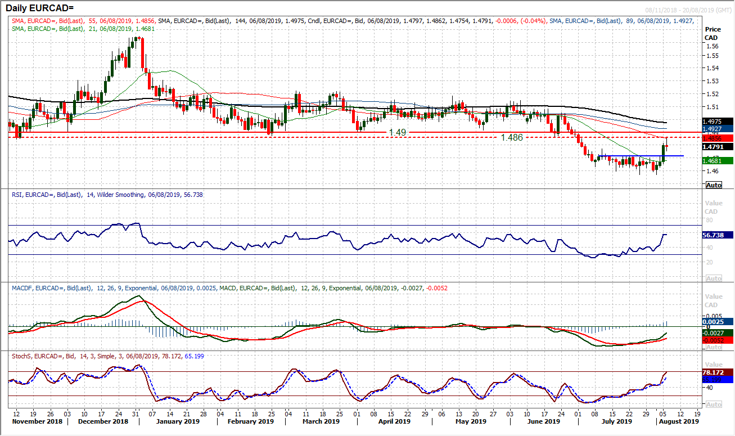The height and width of the screenshot is (436, 735).
Task: Click the -0.0027 MACD line value tag
Action: click(x=718, y=333)
